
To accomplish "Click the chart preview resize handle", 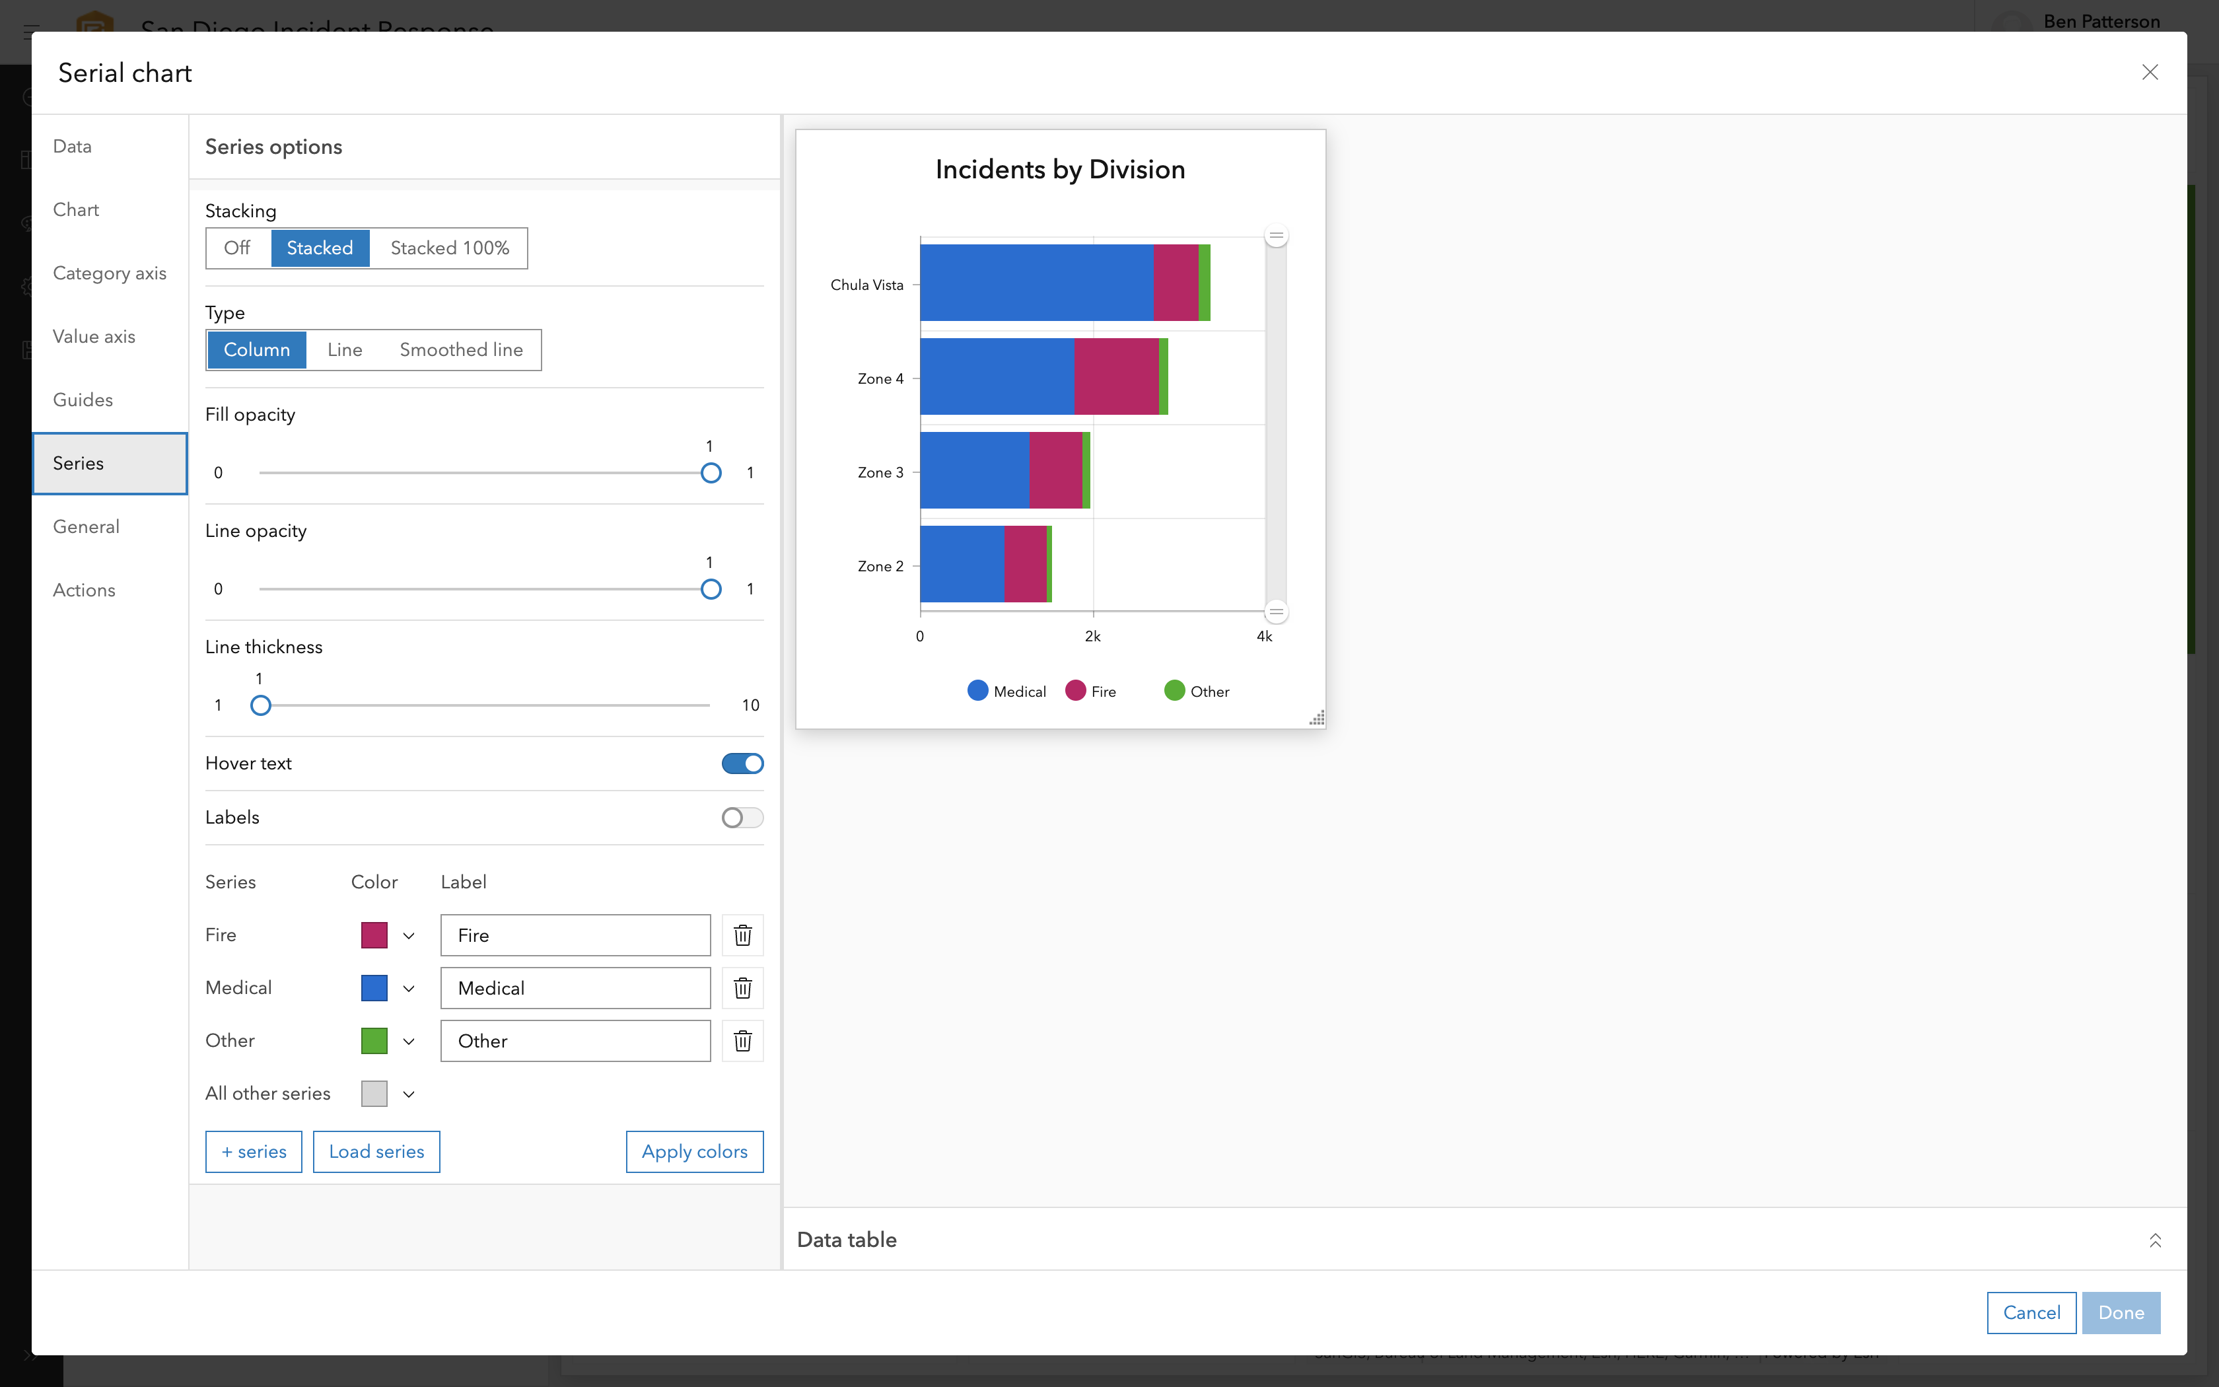I will [x=1316, y=719].
